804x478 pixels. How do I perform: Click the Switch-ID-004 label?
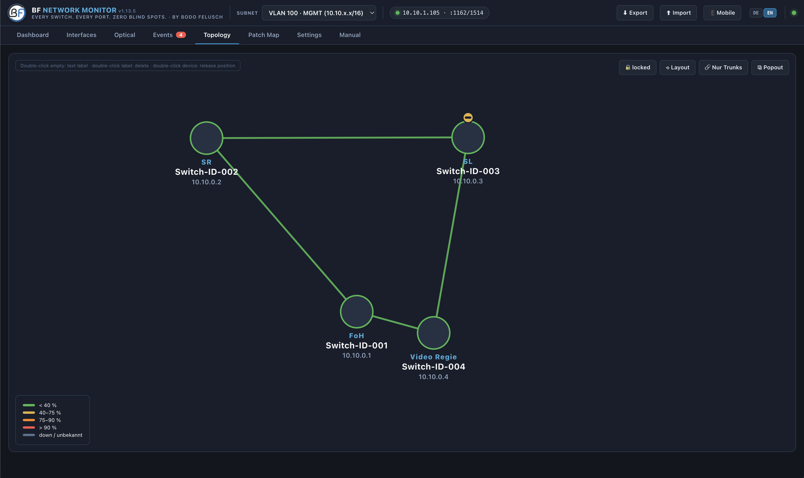coord(434,367)
